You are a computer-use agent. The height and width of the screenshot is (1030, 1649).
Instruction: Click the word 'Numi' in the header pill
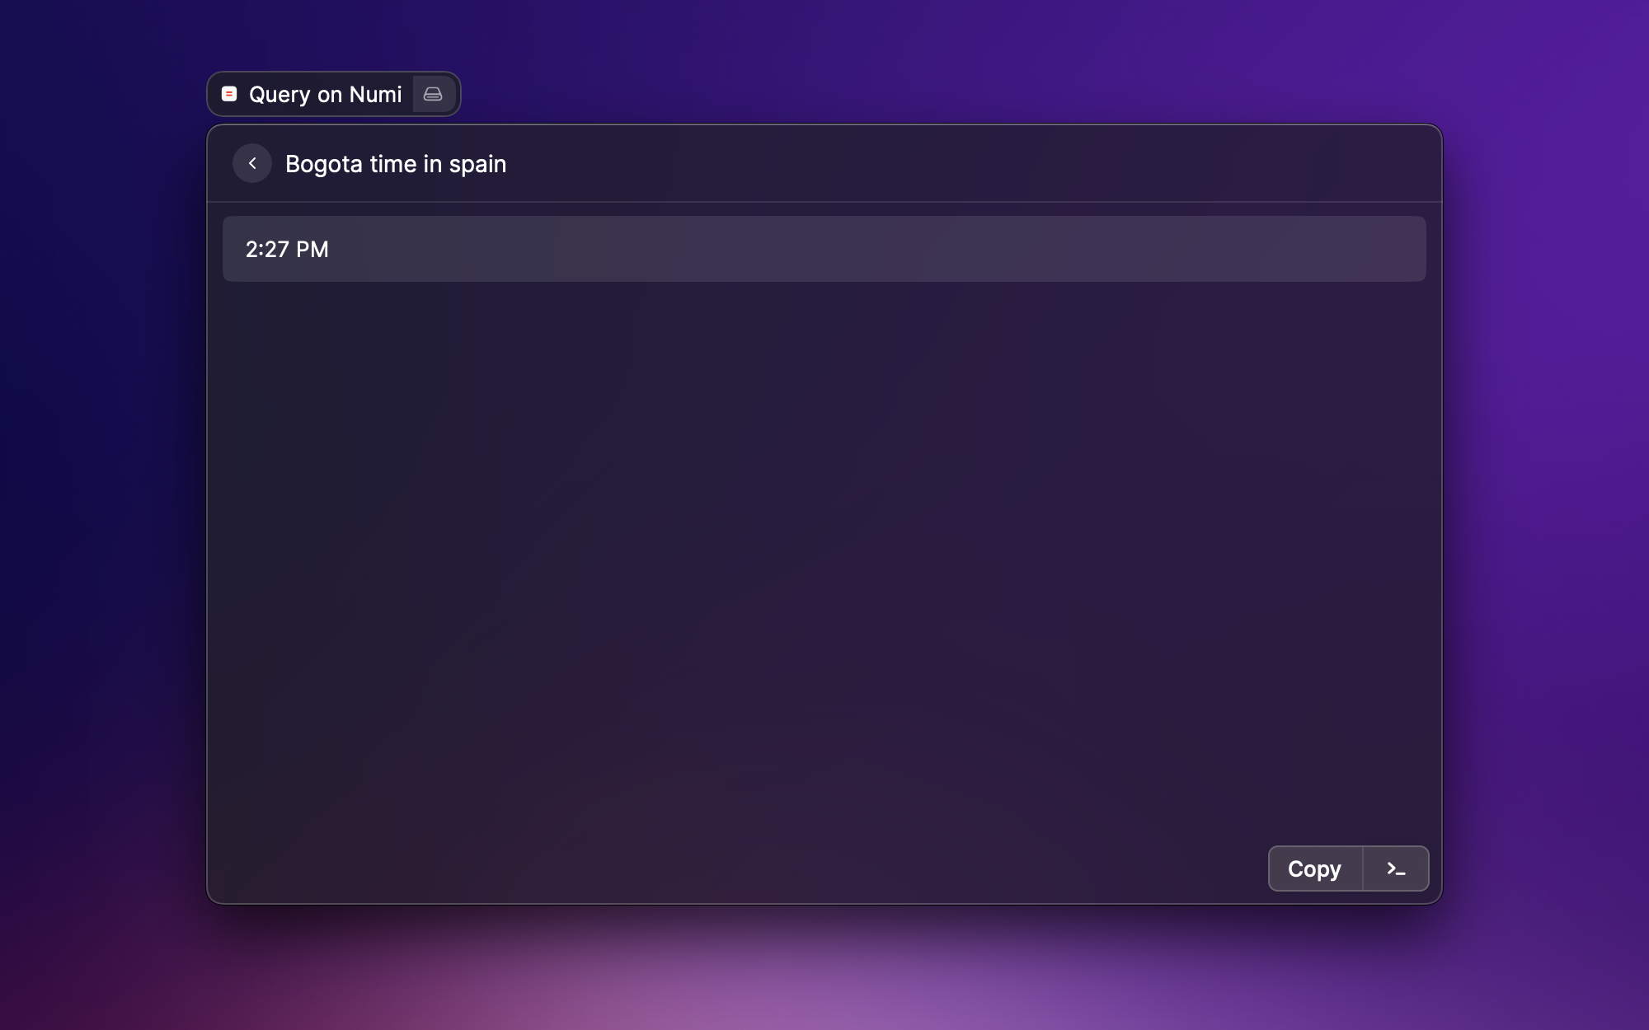375,94
